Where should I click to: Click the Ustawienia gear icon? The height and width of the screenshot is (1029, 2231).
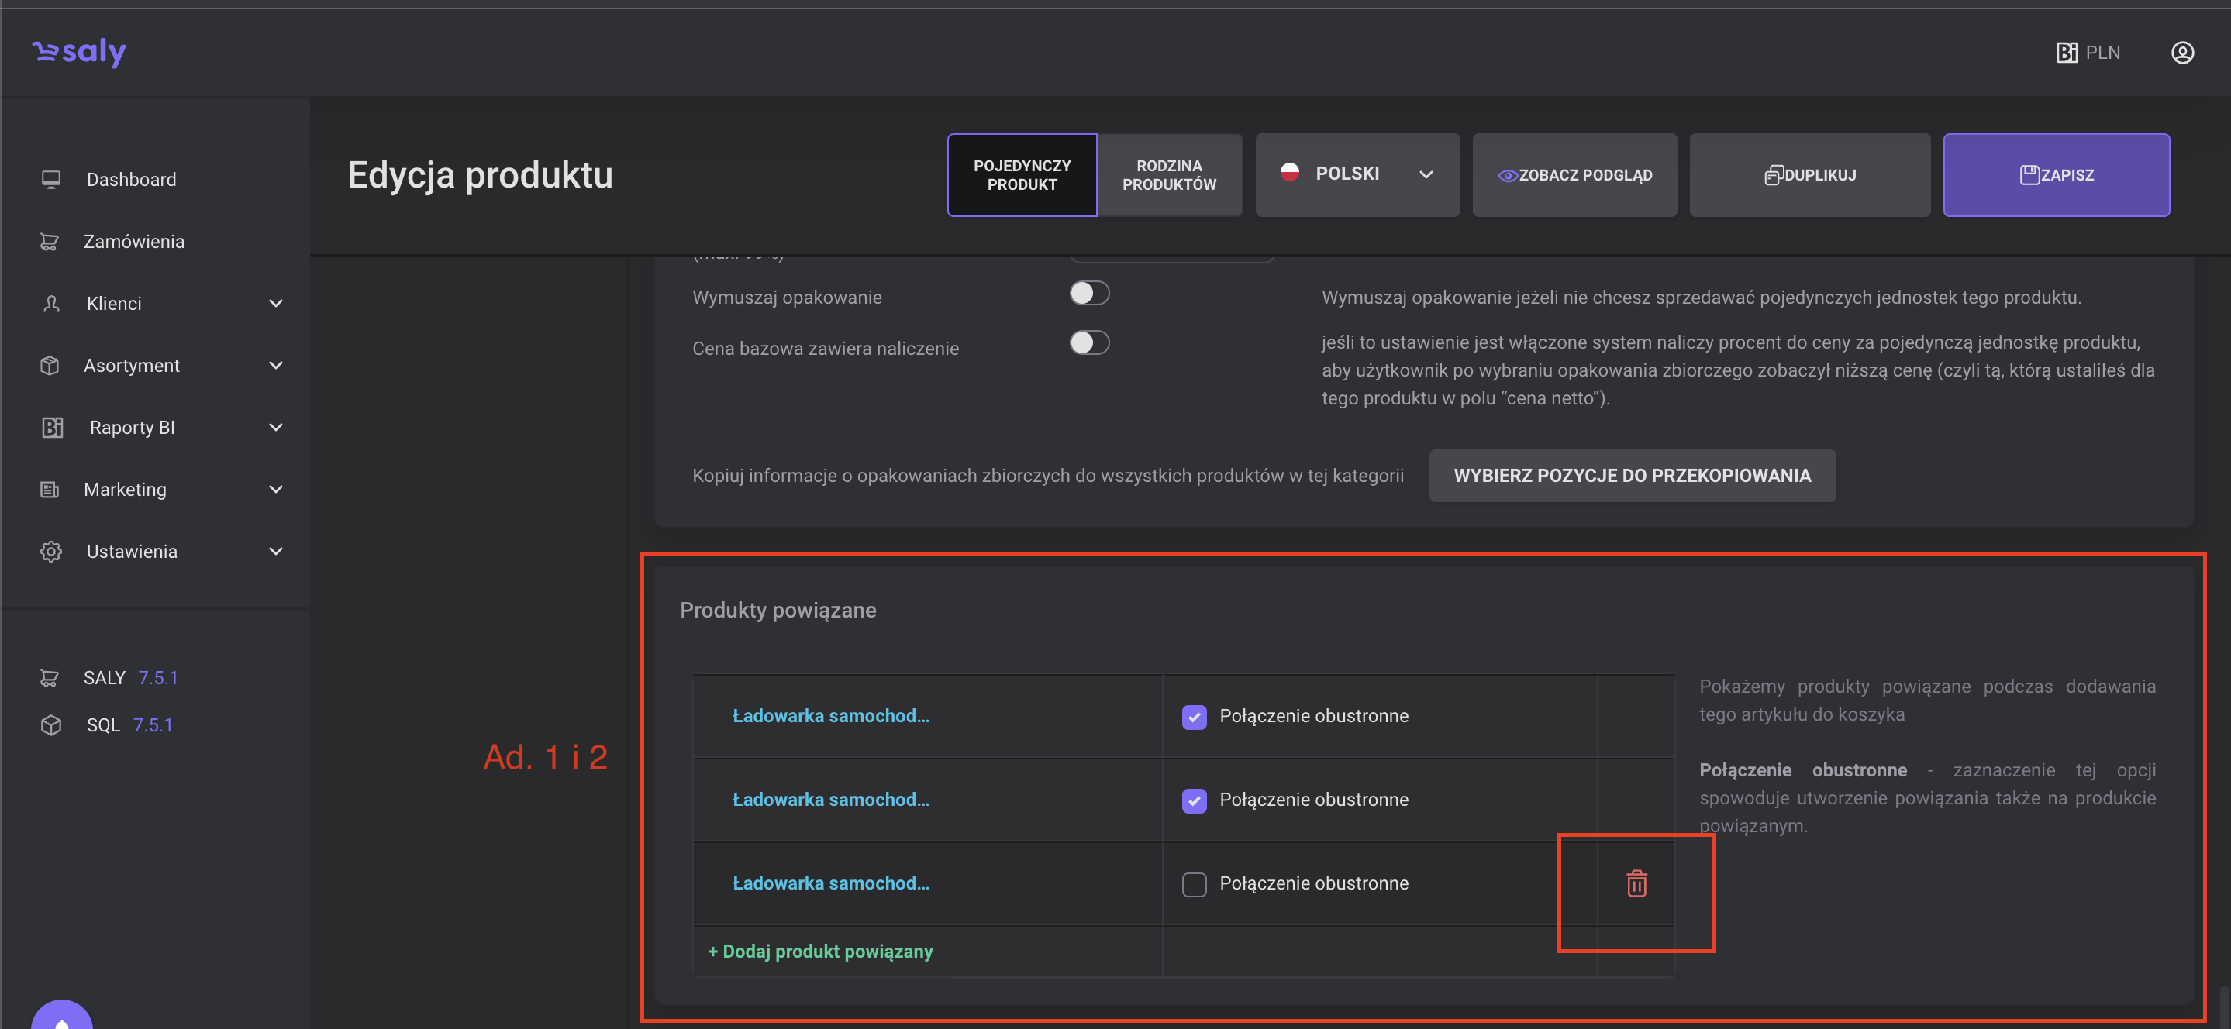51,551
